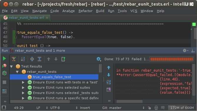Expand 'Ensure EUnit runs selected _tests suite' node
This screenshot has width=197, height=111.
pyautogui.click(x=23, y=93)
